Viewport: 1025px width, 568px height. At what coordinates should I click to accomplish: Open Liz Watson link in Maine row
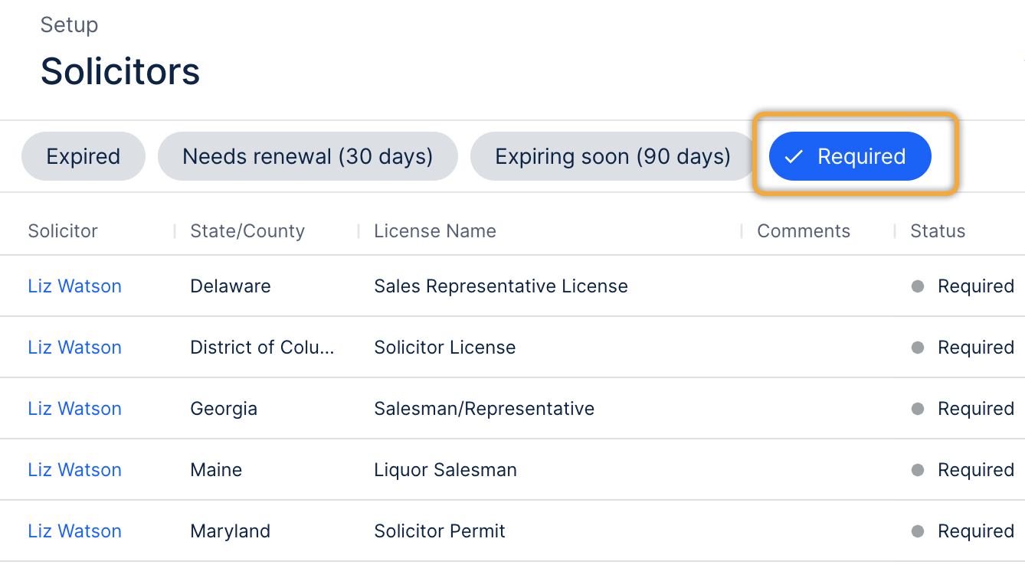(x=74, y=470)
